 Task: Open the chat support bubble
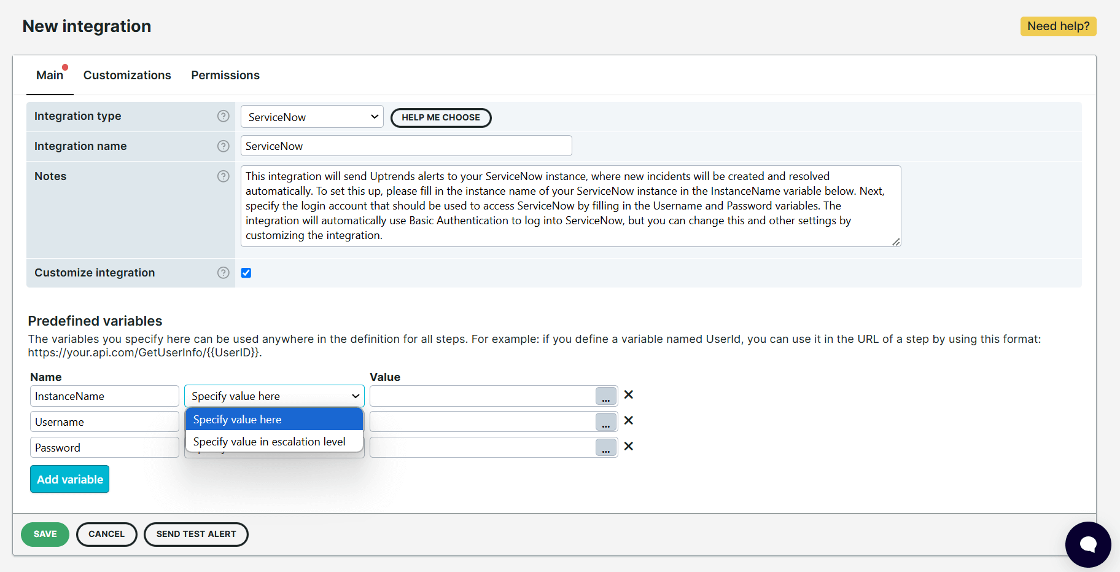[x=1088, y=544]
